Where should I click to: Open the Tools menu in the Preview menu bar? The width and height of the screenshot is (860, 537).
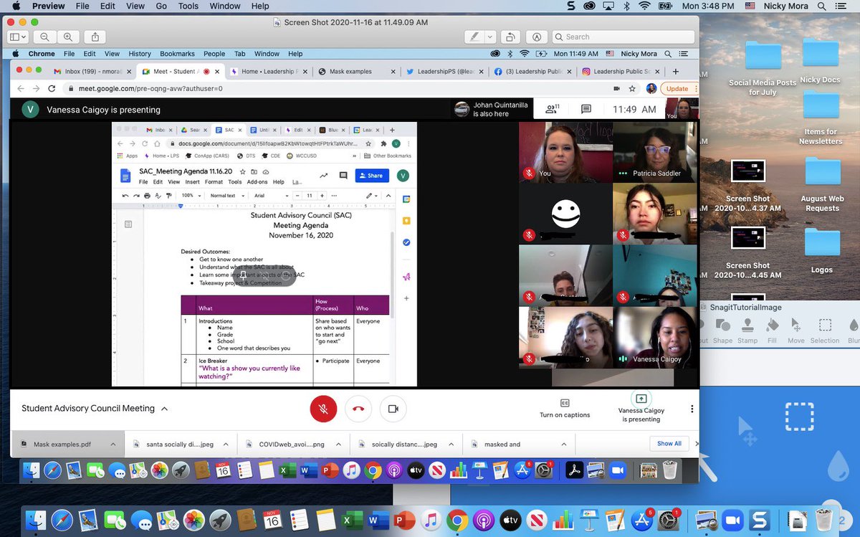(x=188, y=6)
